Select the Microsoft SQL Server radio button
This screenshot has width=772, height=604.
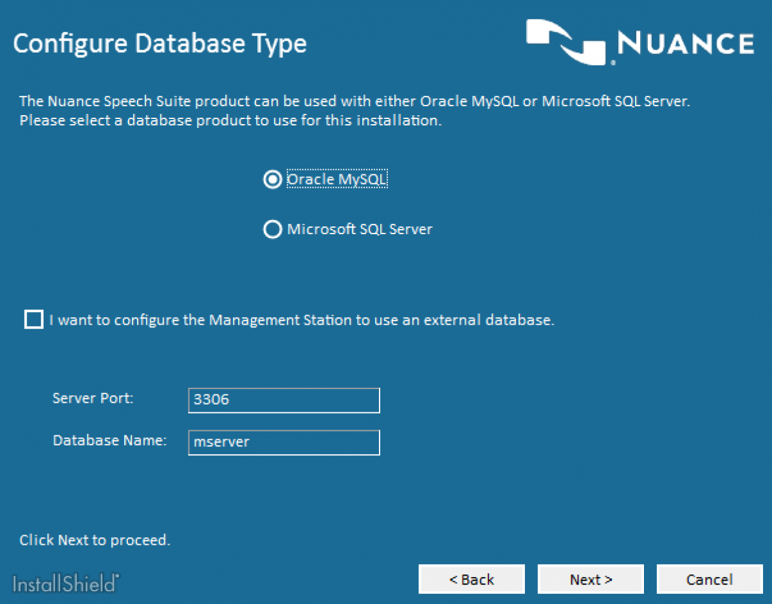(272, 229)
